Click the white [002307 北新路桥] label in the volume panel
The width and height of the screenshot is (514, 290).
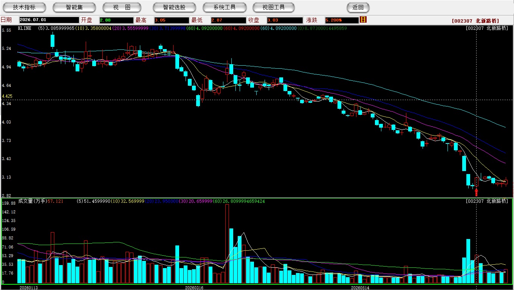tap(487, 201)
